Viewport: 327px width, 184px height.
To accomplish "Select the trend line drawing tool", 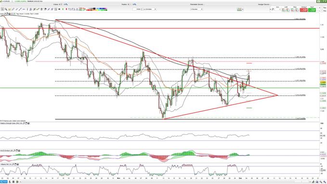I will pos(20,9).
